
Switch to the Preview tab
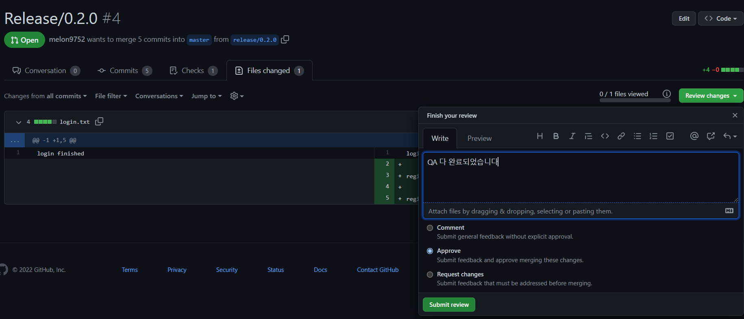(479, 138)
